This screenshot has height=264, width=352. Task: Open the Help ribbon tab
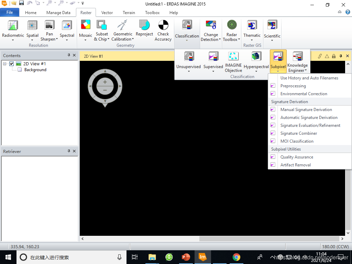pyautogui.click(x=174, y=13)
